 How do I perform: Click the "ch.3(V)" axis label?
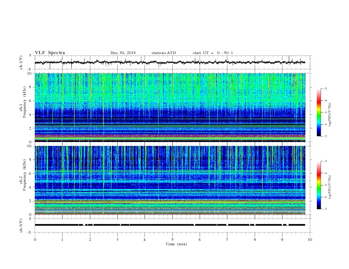pos(21,225)
